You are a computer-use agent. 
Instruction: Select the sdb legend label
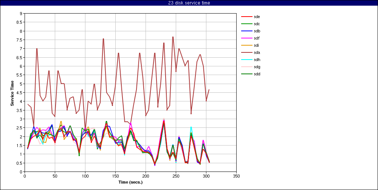point(257,31)
